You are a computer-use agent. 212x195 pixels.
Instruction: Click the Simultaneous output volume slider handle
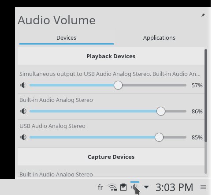tap(118, 85)
